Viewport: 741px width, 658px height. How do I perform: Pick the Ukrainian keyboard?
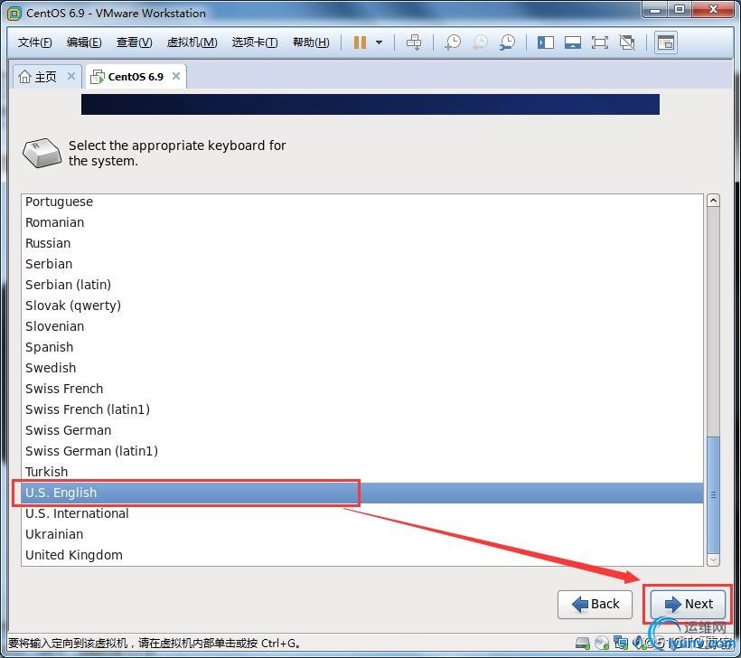coord(362,535)
